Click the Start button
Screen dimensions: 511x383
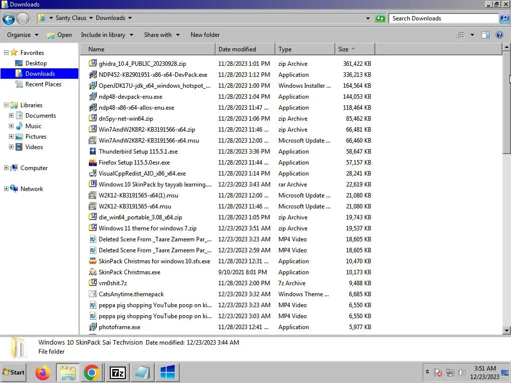(x=13, y=373)
